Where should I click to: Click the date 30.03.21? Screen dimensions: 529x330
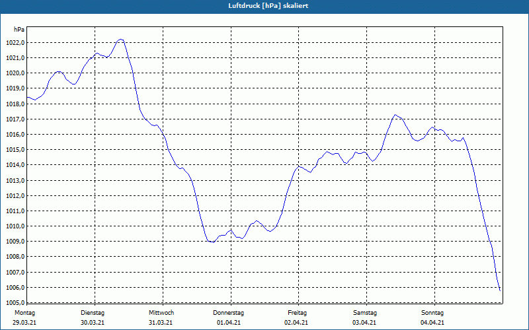tap(93, 323)
